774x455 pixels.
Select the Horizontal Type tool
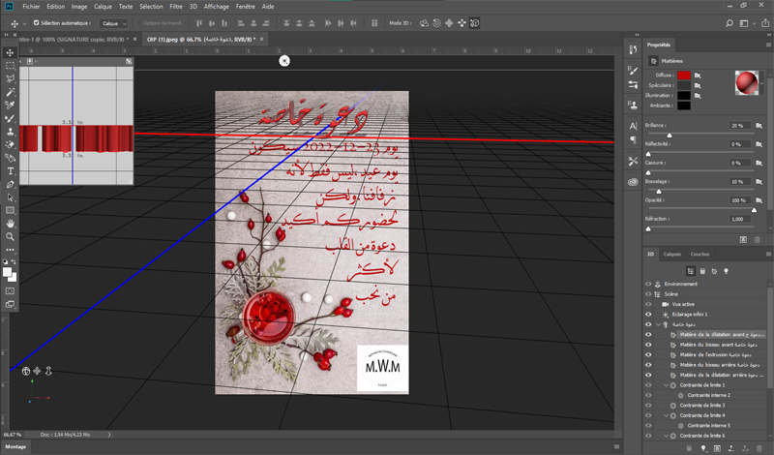[10, 171]
